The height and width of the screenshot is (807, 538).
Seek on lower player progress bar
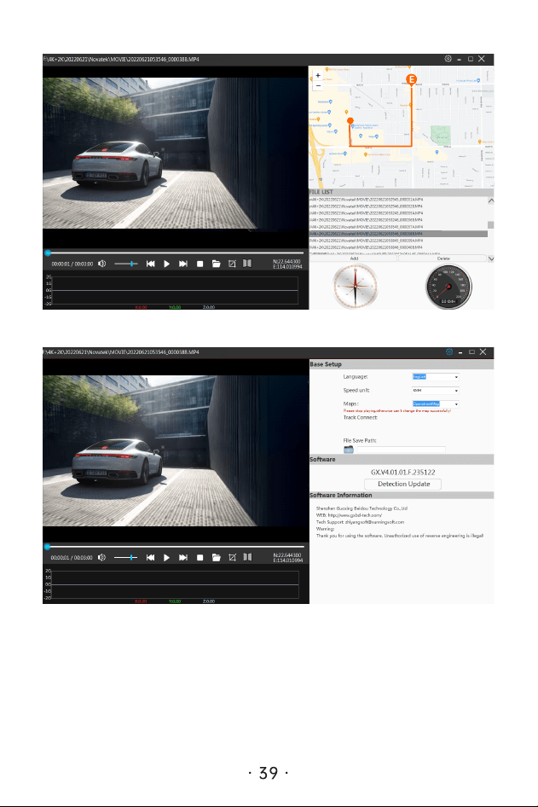175,547
